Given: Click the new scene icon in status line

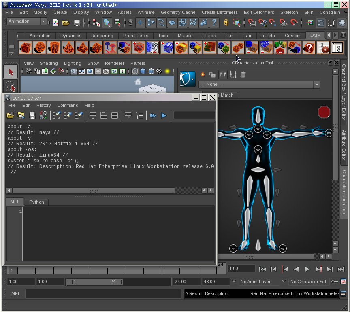Looking at the screenshot, I should click(x=55, y=23).
